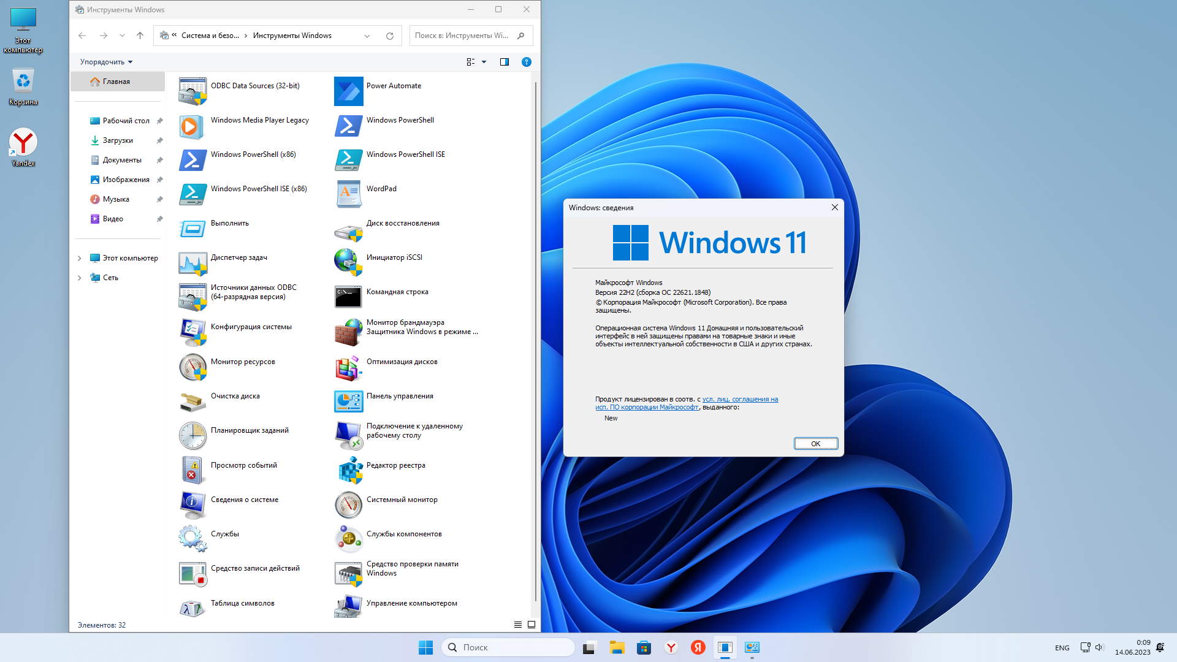Open the Microsoft license agreement link

[x=739, y=399]
